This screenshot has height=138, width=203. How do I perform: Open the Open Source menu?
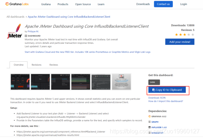[83, 4]
